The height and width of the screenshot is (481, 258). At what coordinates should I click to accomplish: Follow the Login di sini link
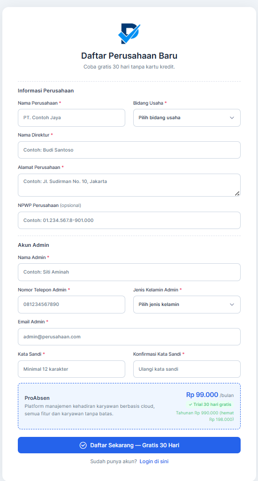pyautogui.click(x=154, y=461)
